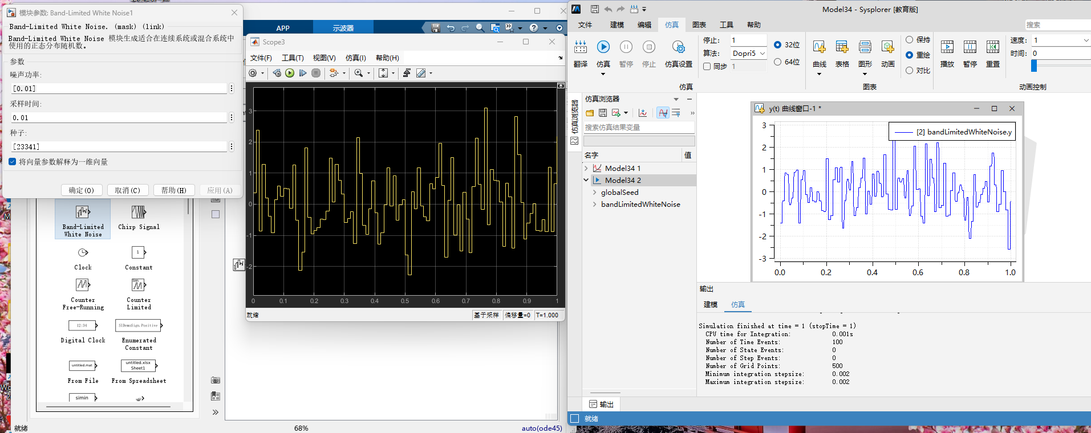The image size is (1091, 433).
Task: Click the green Run button in Scope3
Action: [290, 73]
